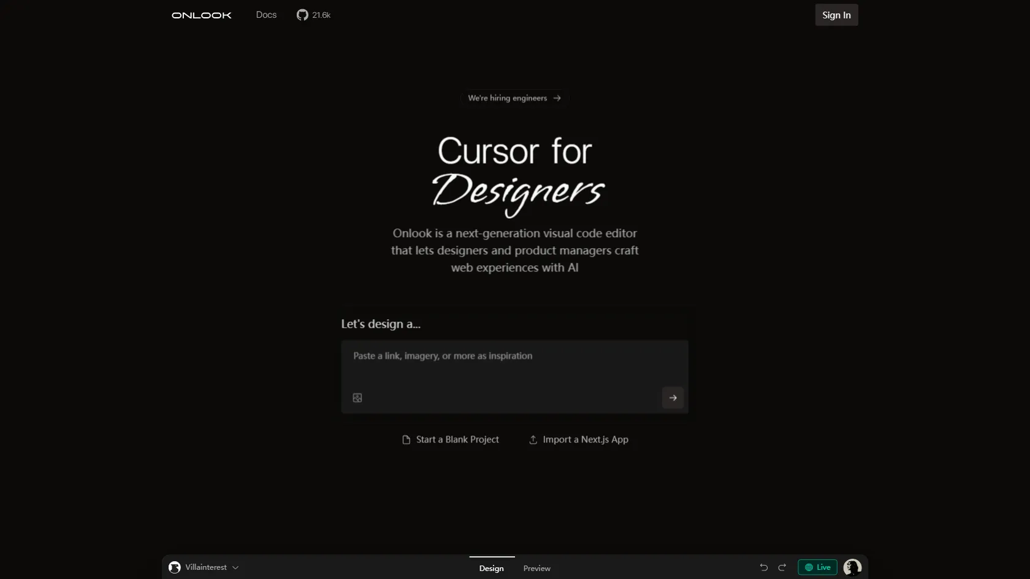Click the Onlook logo
The height and width of the screenshot is (579, 1030).
coord(202,15)
